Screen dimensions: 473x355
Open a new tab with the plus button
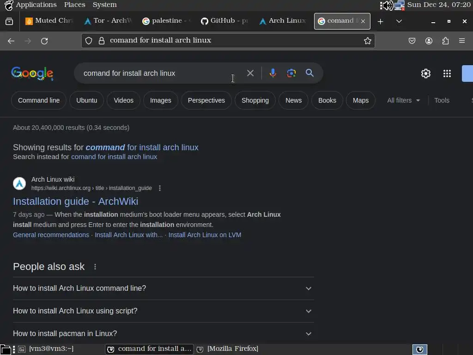pyautogui.click(x=381, y=21)
